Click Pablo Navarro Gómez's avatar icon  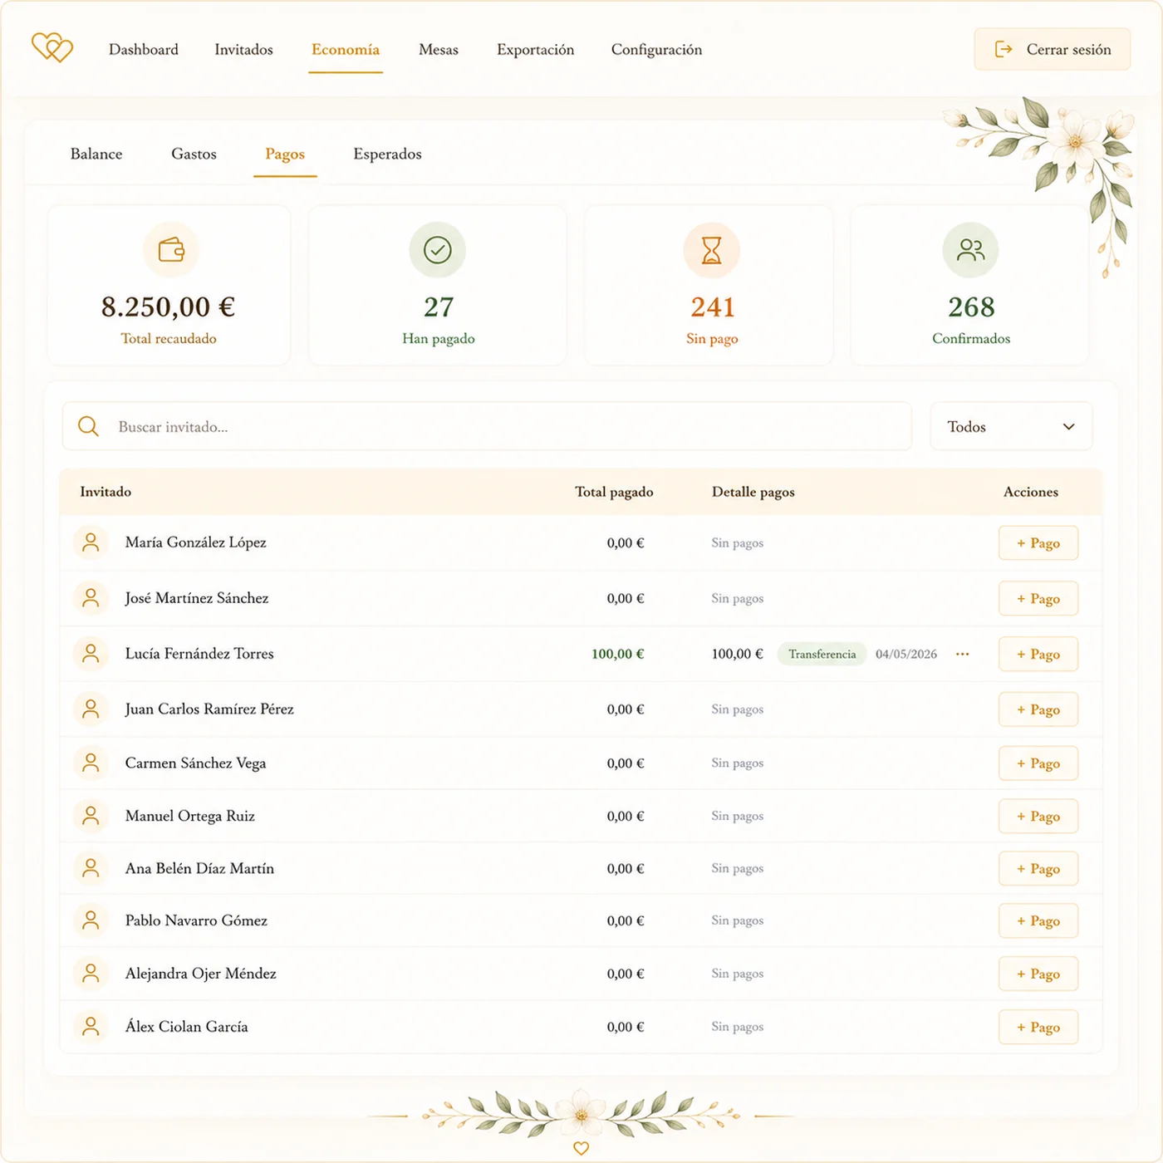91,920
